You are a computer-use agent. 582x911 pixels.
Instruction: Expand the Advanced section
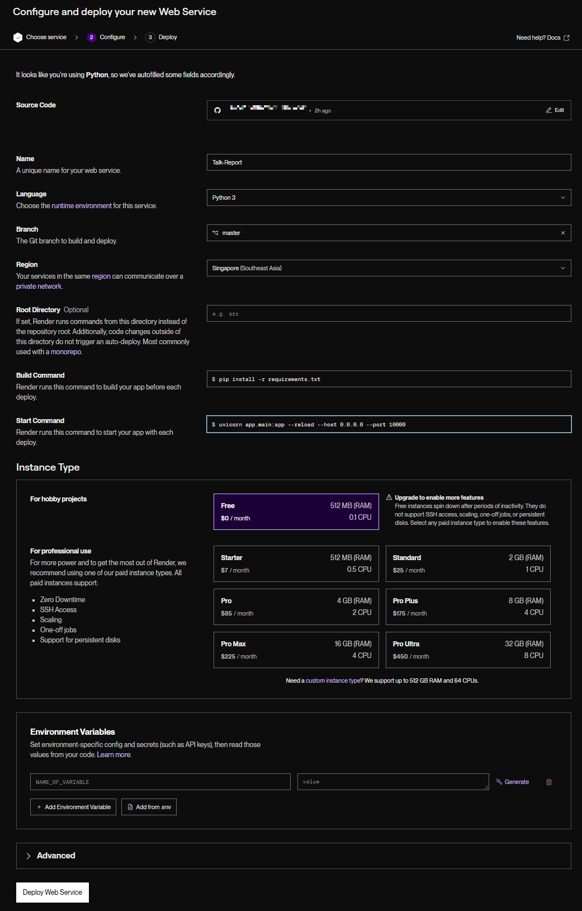click(294, 856)
